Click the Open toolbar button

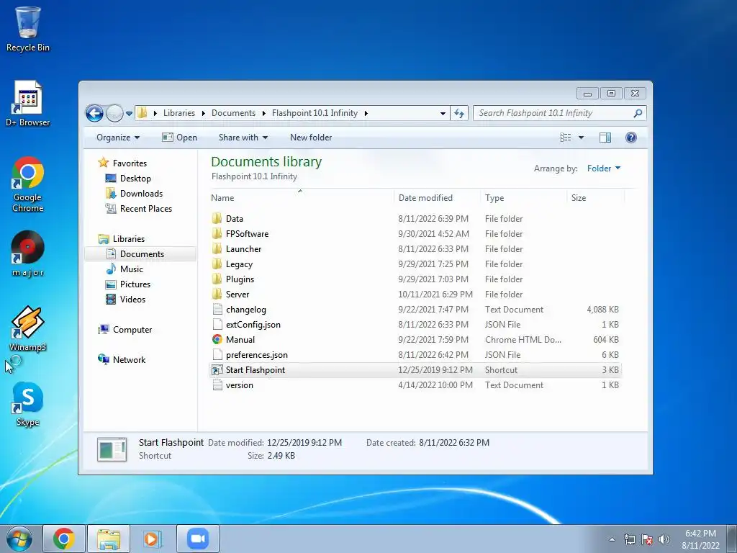[179, 138]
